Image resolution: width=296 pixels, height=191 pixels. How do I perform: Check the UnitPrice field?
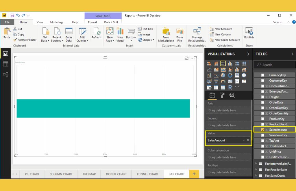262,151
